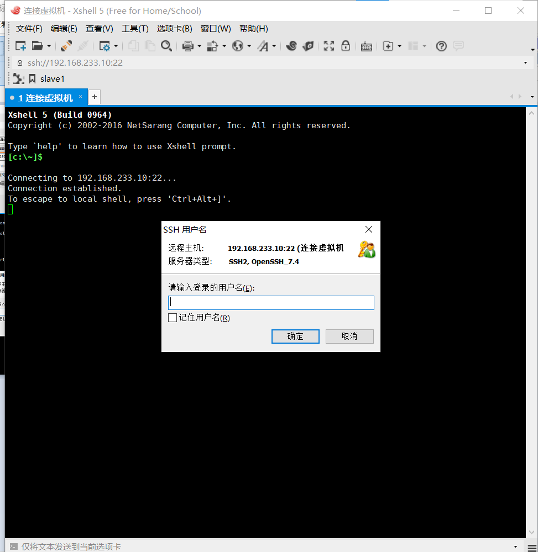Click the terminal scrollbar down arrow
Screen dimensions: 538x552
(532, 532)
